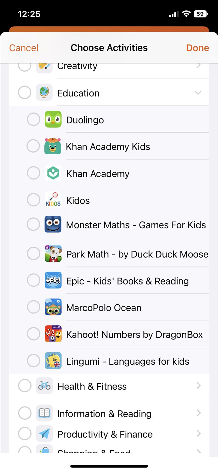Expand the Health & Fitness category
Image resolution: width=218 pixels, height=472 pixels.
pyautogui.click(x=199, y=386)
